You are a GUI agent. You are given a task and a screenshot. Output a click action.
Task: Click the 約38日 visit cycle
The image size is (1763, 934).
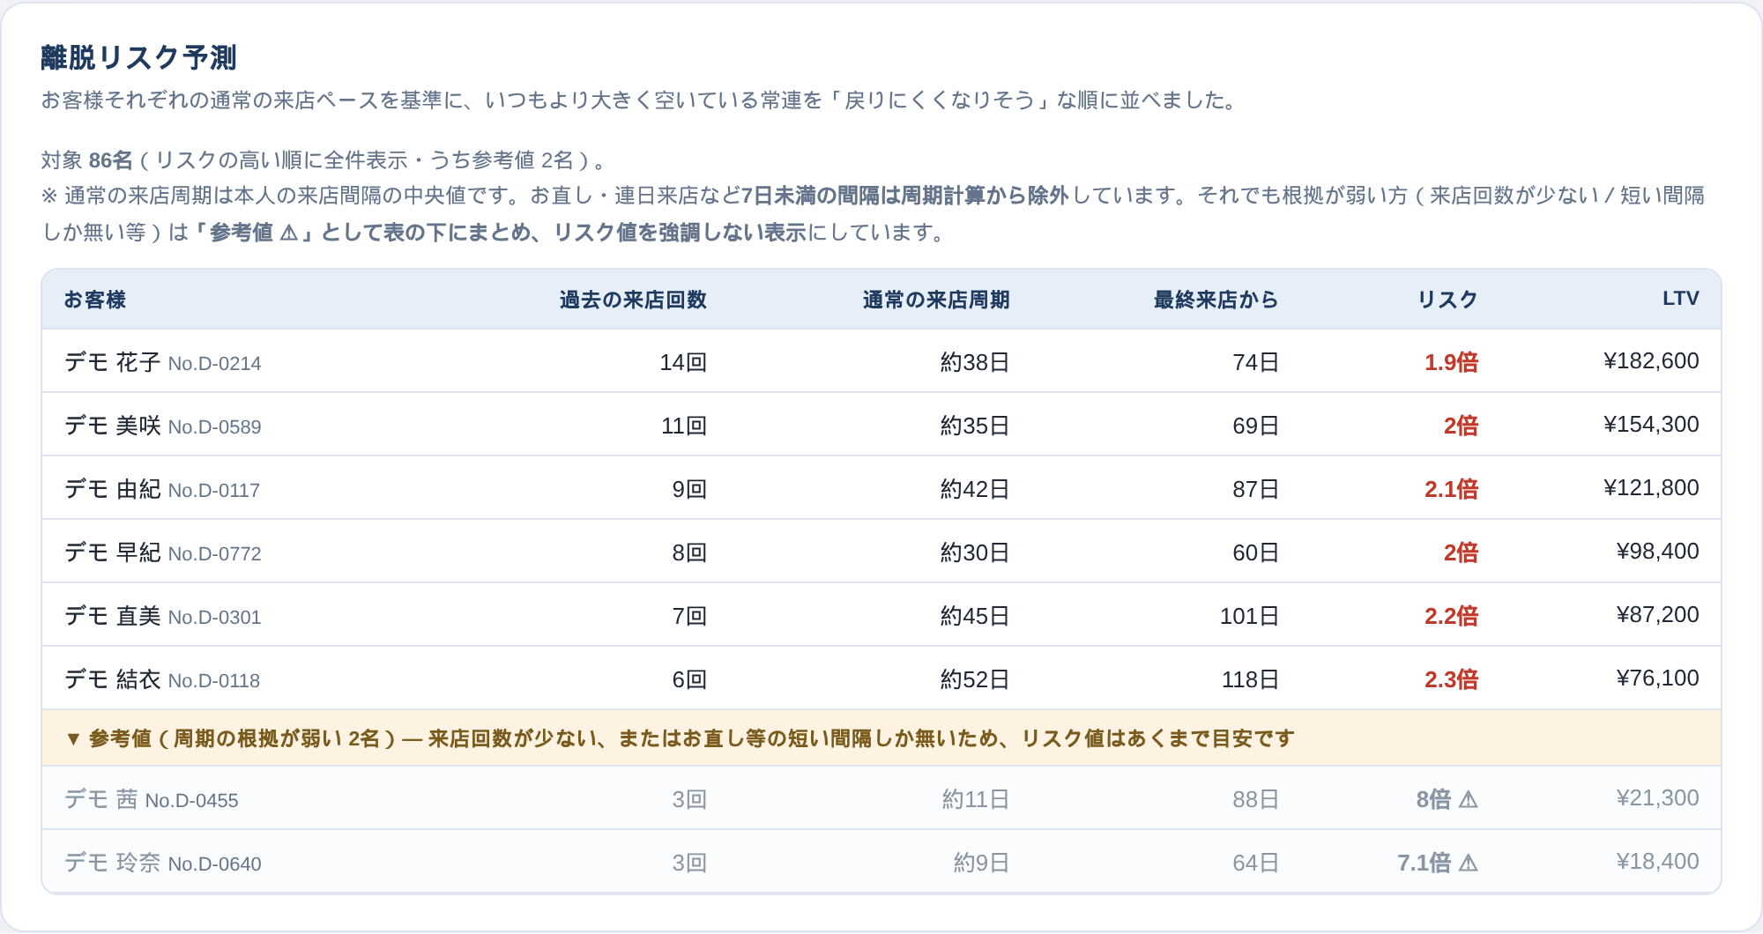click(x=975, y=362)
